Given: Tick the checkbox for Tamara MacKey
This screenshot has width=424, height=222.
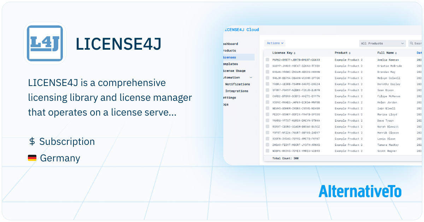Looking at the screenshot, I should [x=267, y=145].
